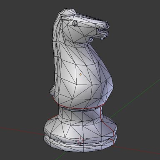The image size is (160, 160).
Task: Select the knight's circular eye mesh
Action: [75, 23]
